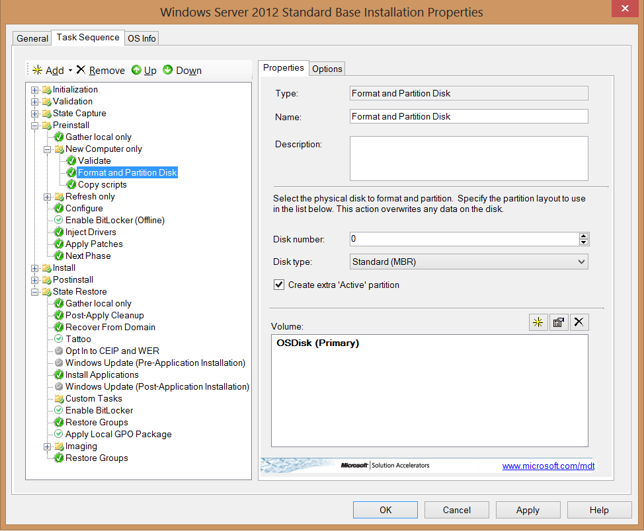Collapse the New Computer only group

pyautogui.click(x=47, y=149)
